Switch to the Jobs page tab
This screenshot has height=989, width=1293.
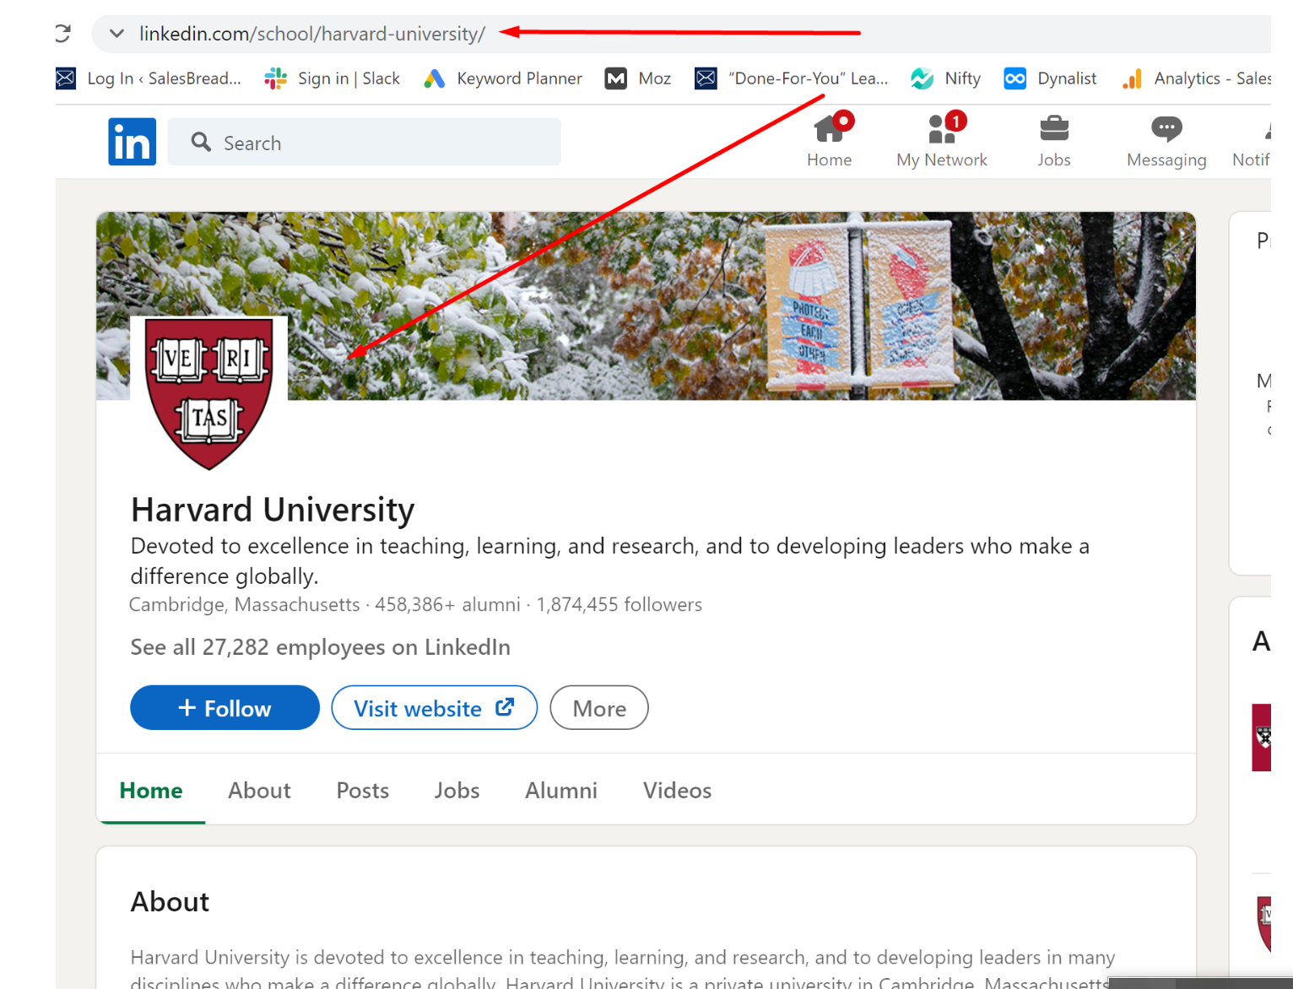[x=457, y=791]
